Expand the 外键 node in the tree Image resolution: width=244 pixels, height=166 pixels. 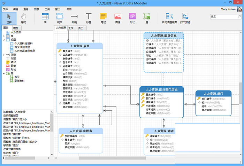(x=4, y=55)
